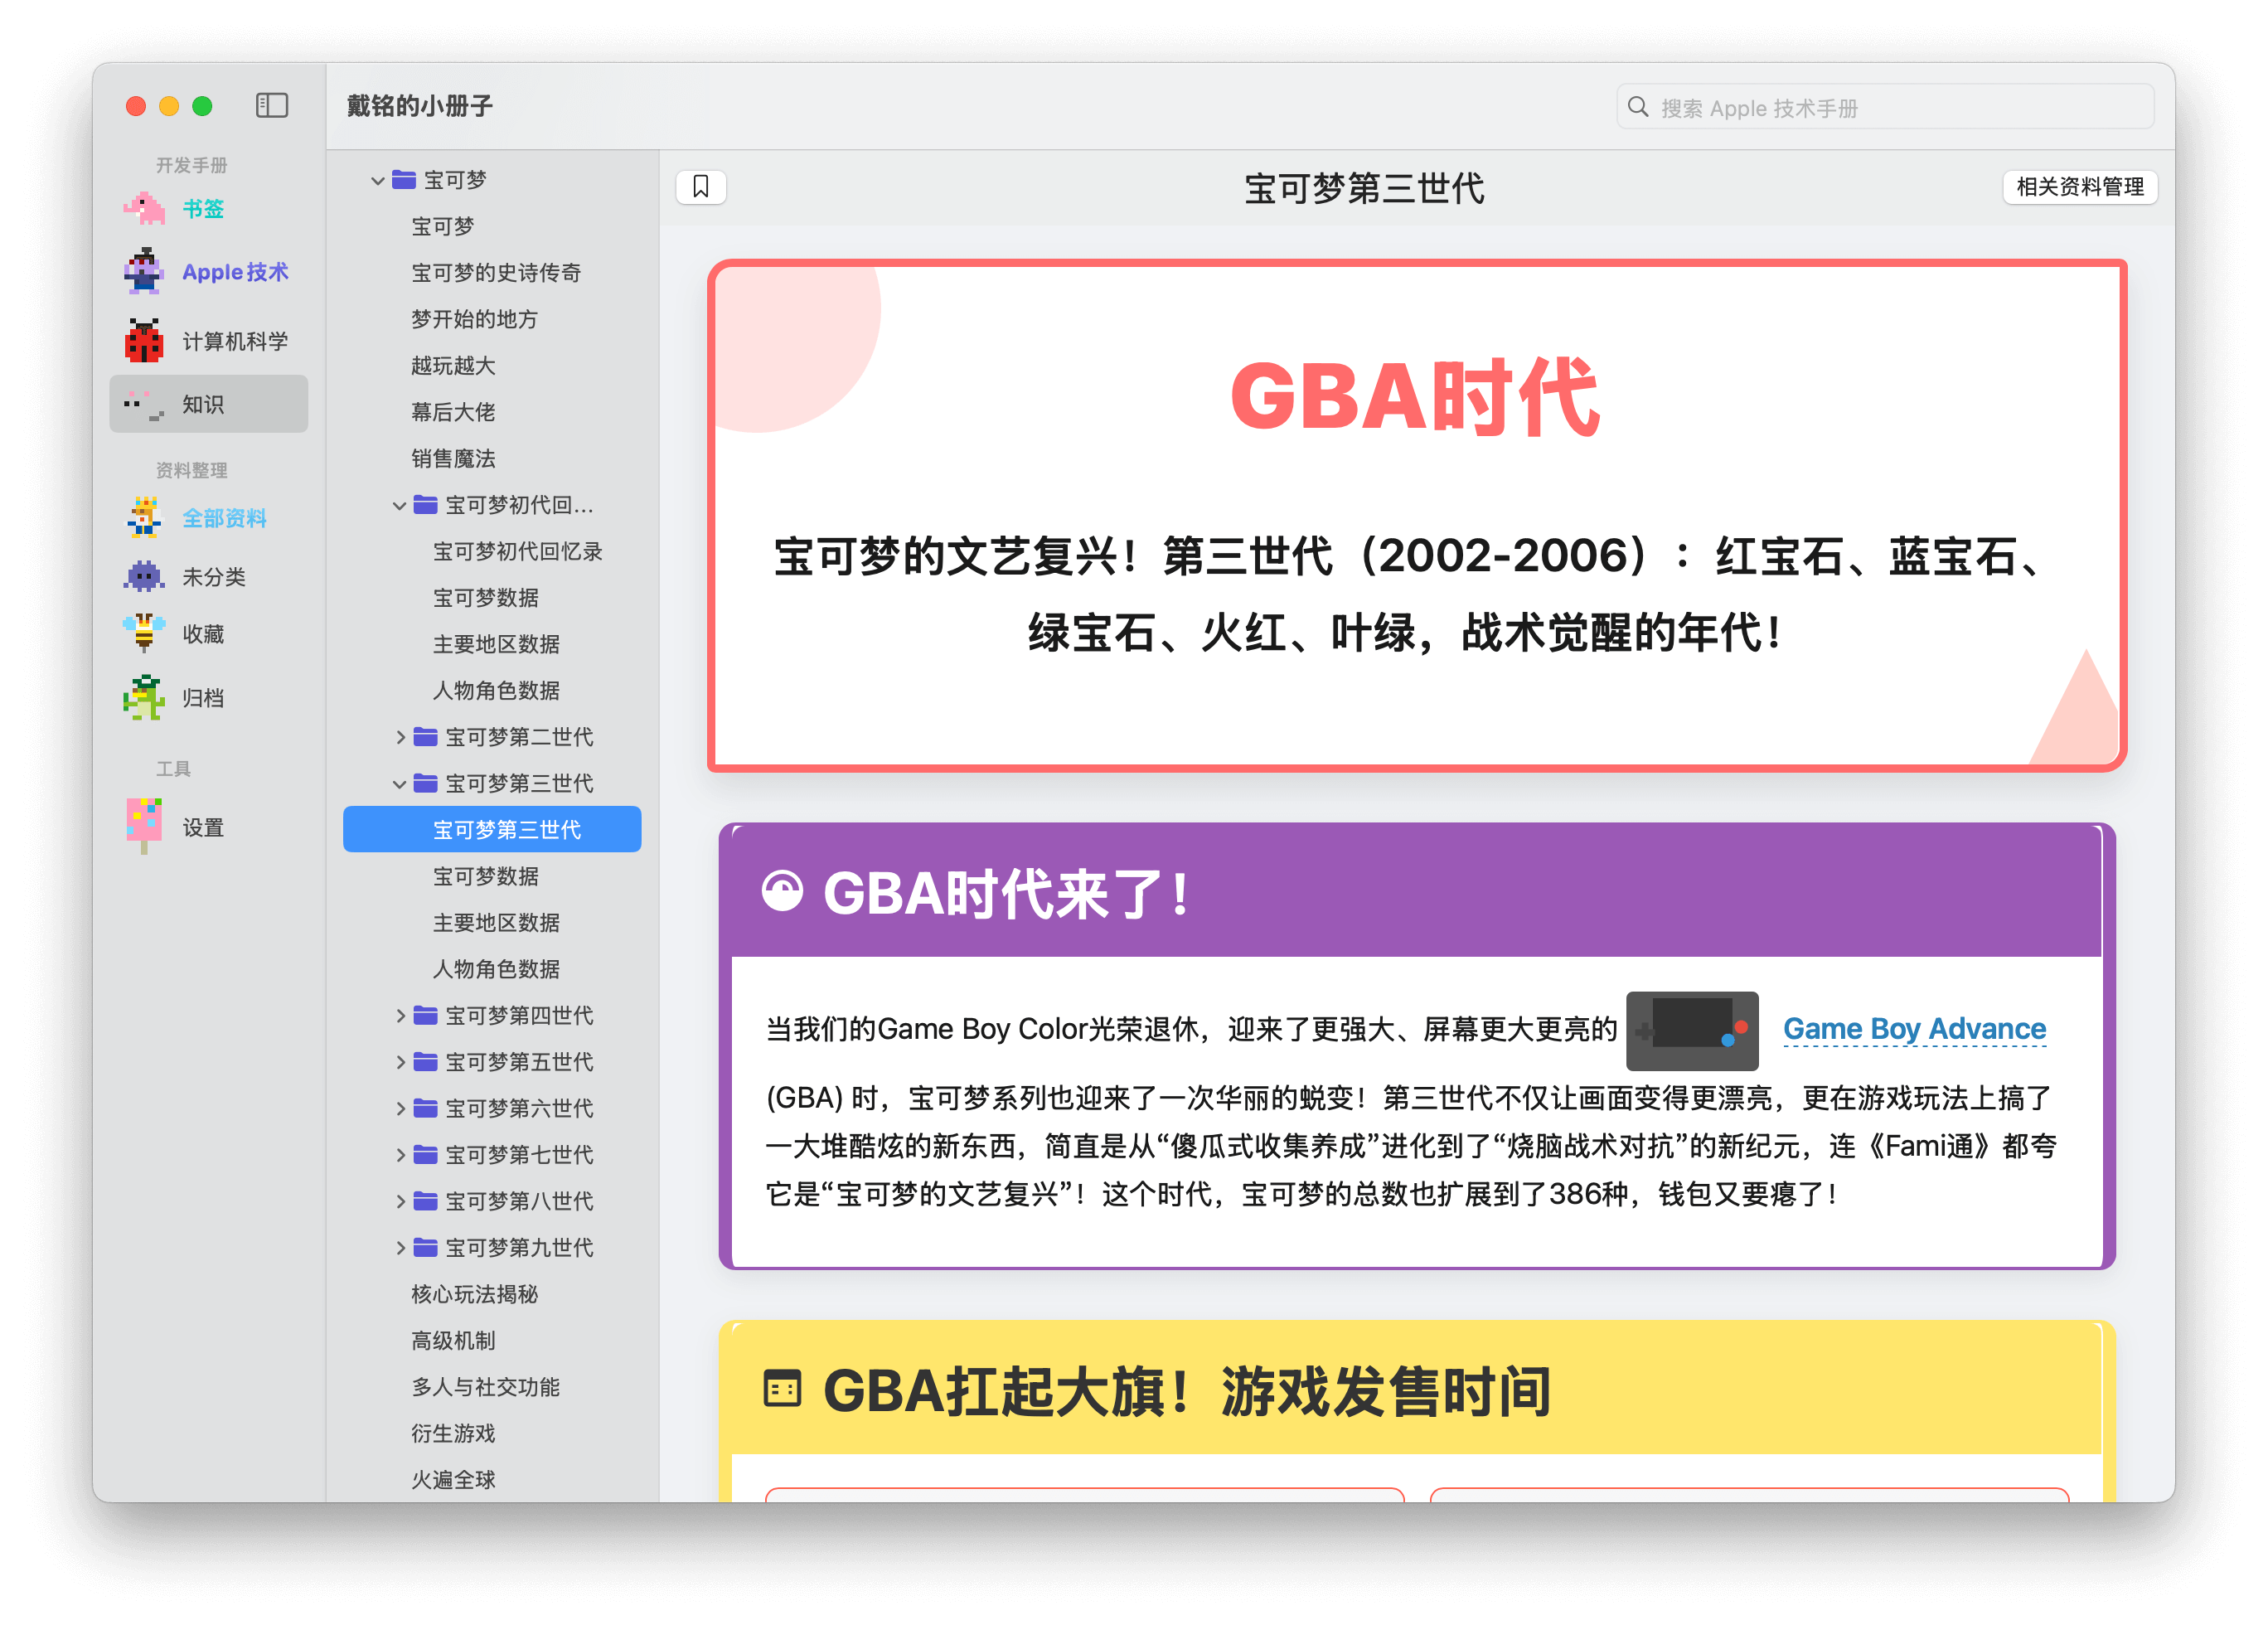Expand the 宝可梦第七世代 folder chevron
This screenshot has height=1625, width=2268.
point(400,1154)
